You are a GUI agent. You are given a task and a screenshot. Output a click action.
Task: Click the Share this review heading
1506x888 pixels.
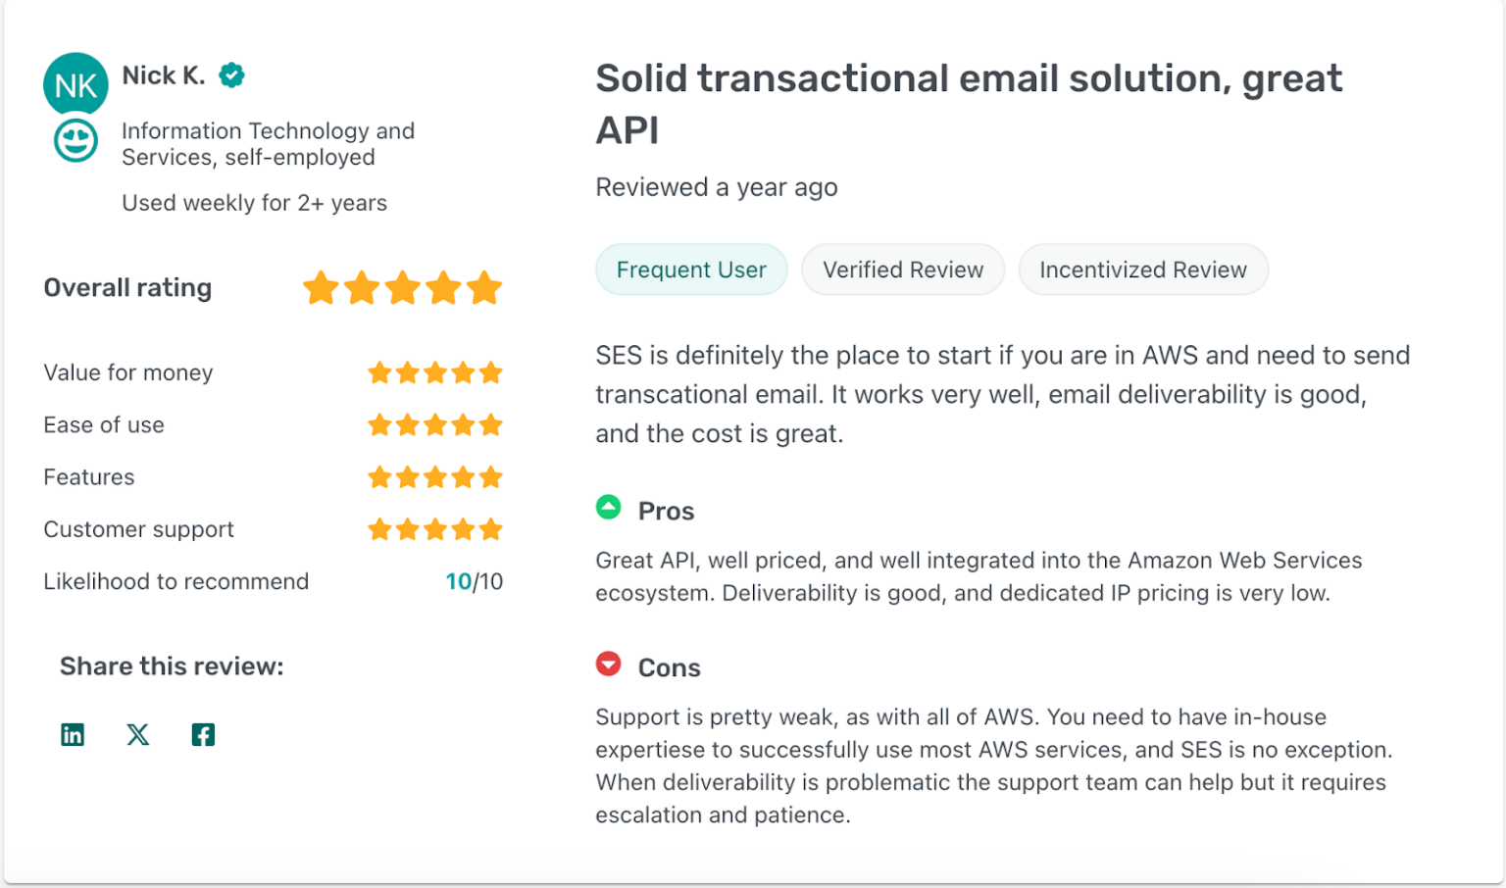click(172, 666)
